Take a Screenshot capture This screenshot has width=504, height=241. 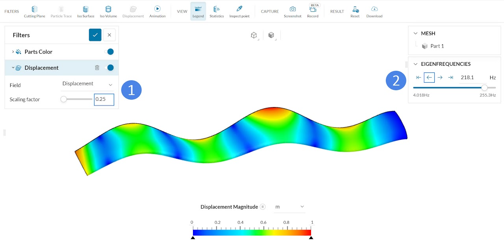293,11
